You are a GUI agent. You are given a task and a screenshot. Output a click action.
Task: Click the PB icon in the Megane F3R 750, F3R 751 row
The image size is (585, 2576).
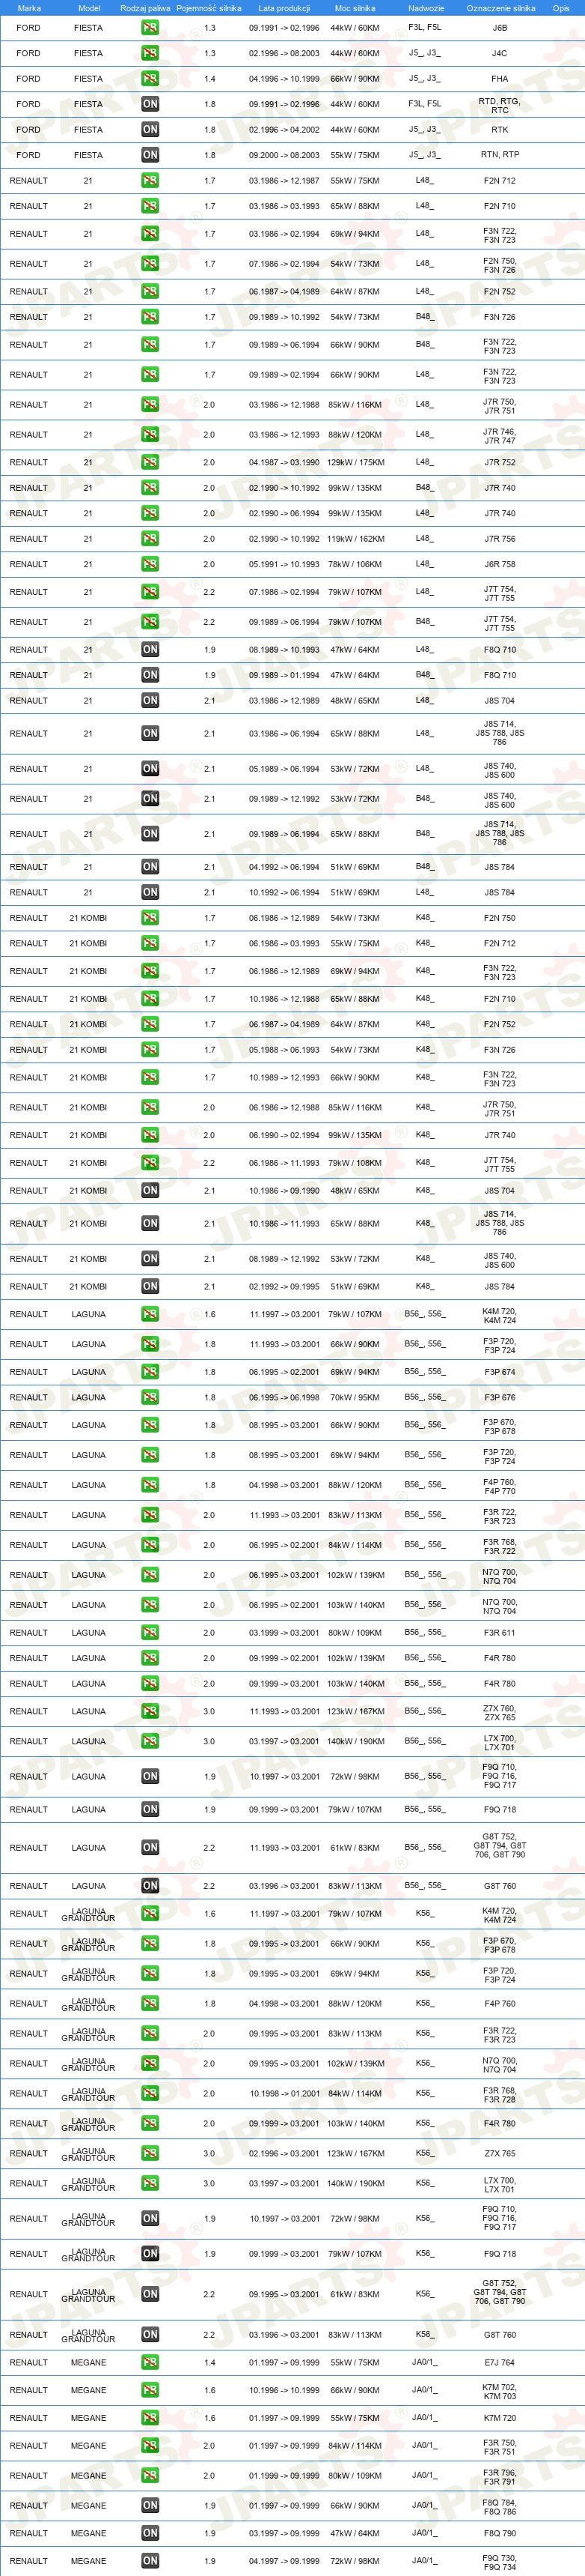click(x=150, y=2445)
